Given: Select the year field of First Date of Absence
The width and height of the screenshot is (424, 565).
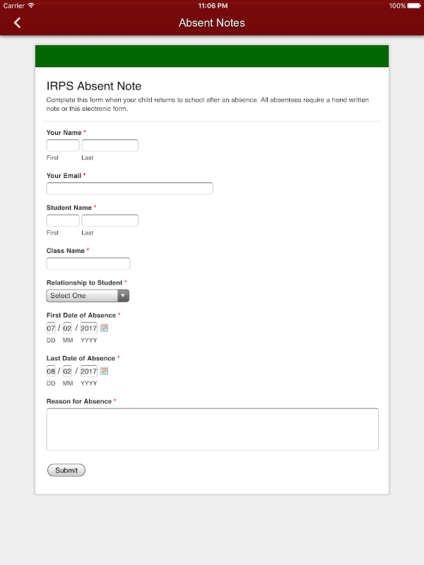Looking at the screenshot, I should pos(89,328).
